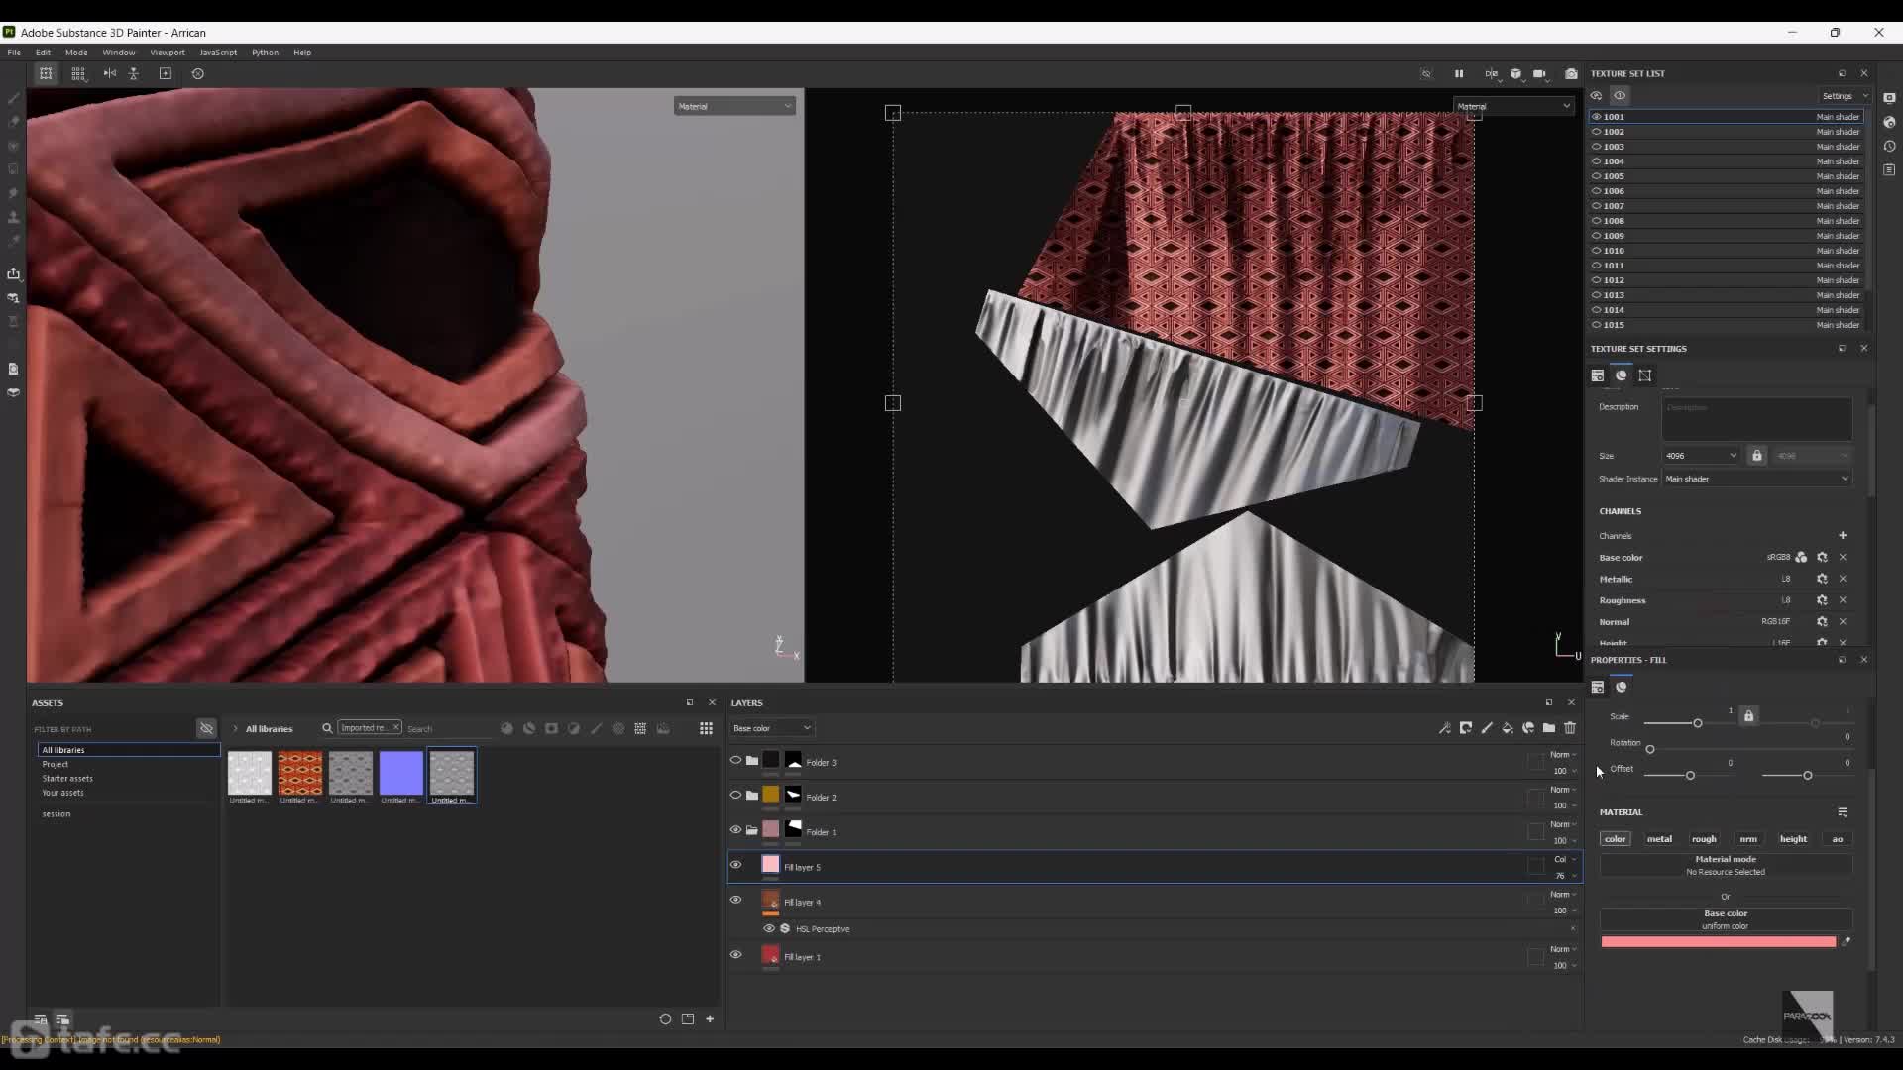Viewport: 1903px width, 1070px height.
Task: Open the right viewport Material dropdown
Action: 1512,106
